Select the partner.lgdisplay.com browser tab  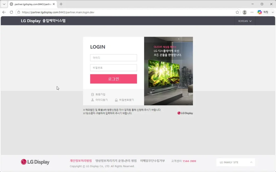point(33,4)
